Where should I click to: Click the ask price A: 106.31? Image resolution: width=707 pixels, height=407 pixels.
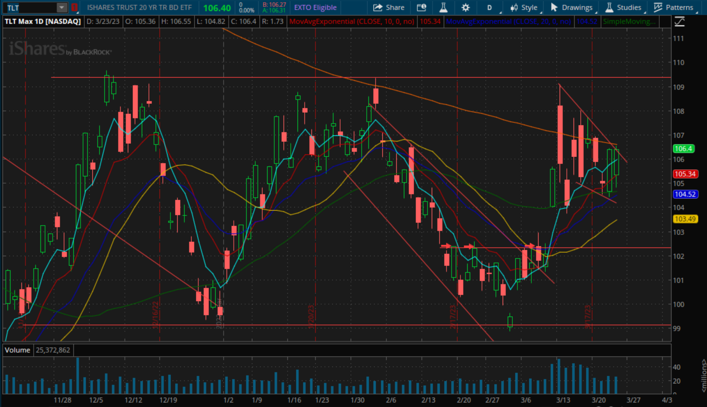point(274,10)
